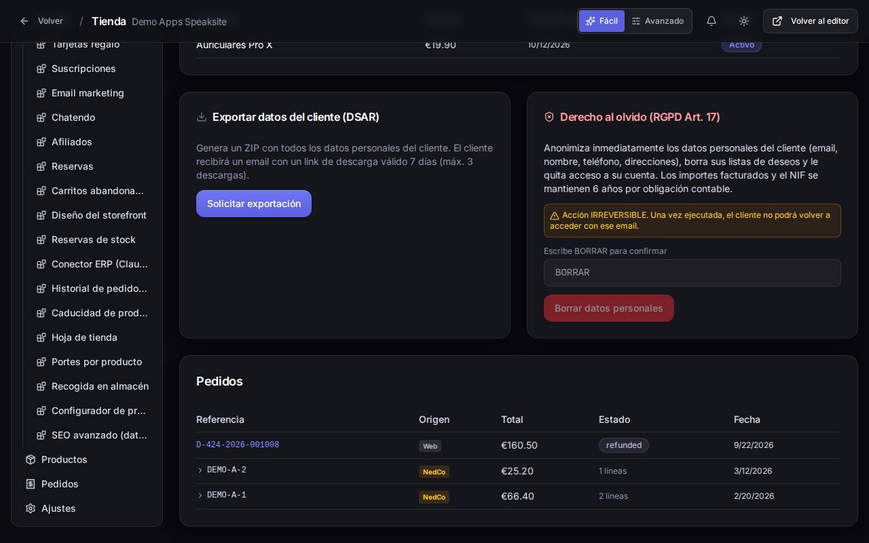
Task: Expand the DEMO-A-1 order row
Action: click(200, 495)
